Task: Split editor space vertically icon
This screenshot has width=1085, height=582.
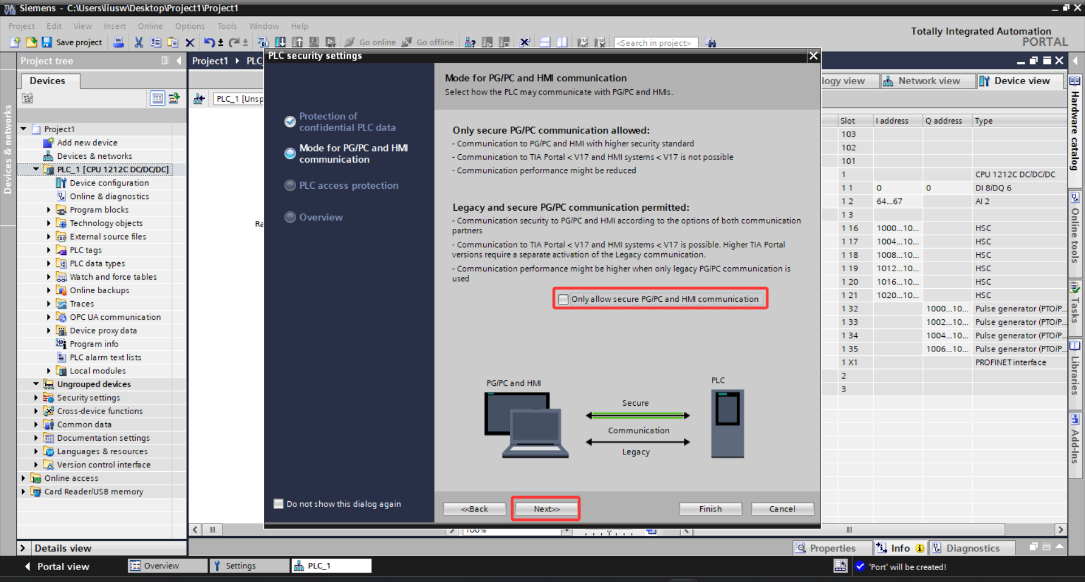Action: [562, 42]
